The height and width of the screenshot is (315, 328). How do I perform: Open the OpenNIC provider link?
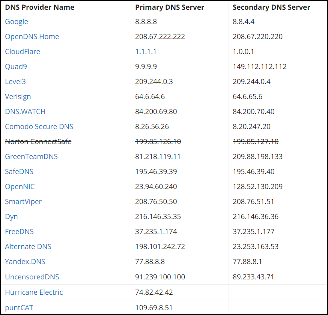[20, 187]
